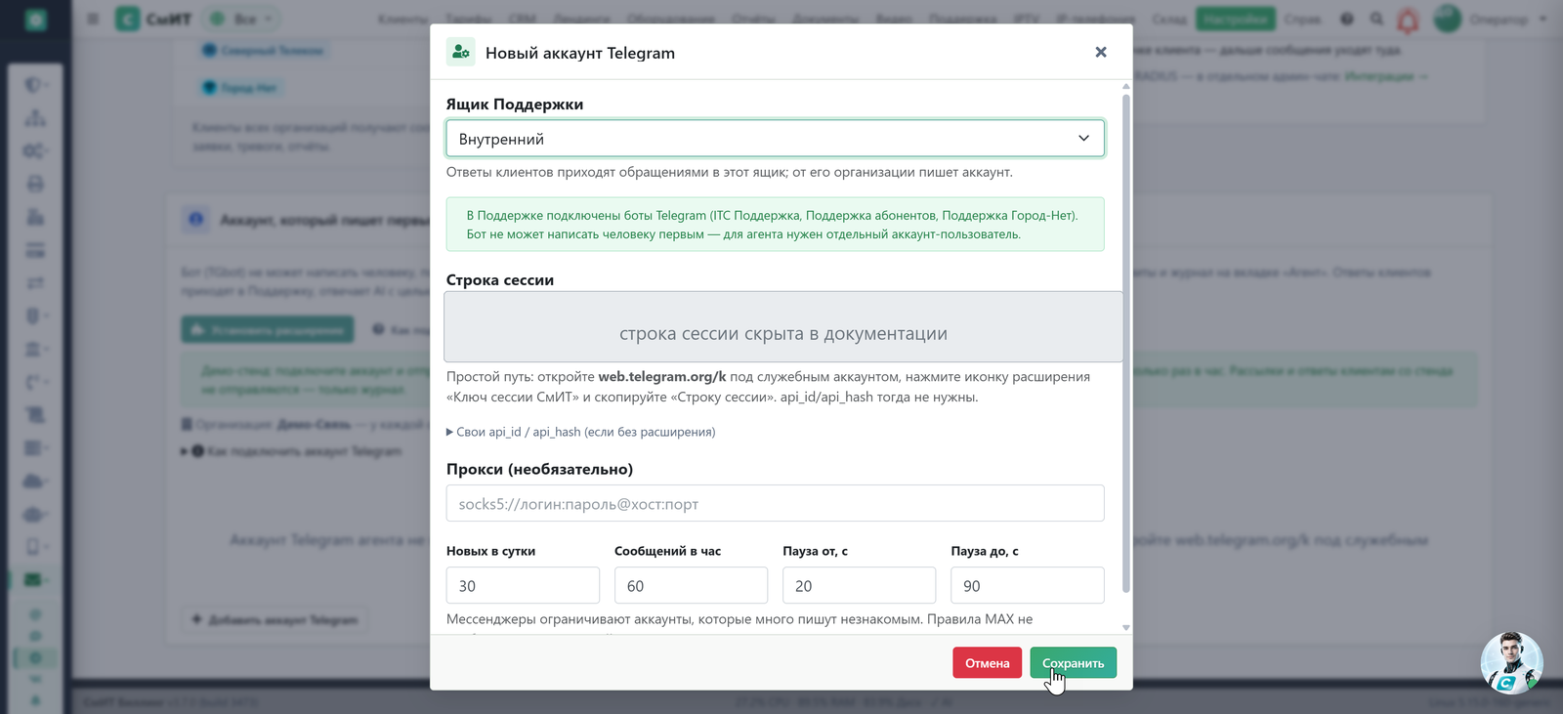The width and height of the screenshot is (1563, 714).
Task: Click the Пауза до, с field
Action: tap(1028, 585)
